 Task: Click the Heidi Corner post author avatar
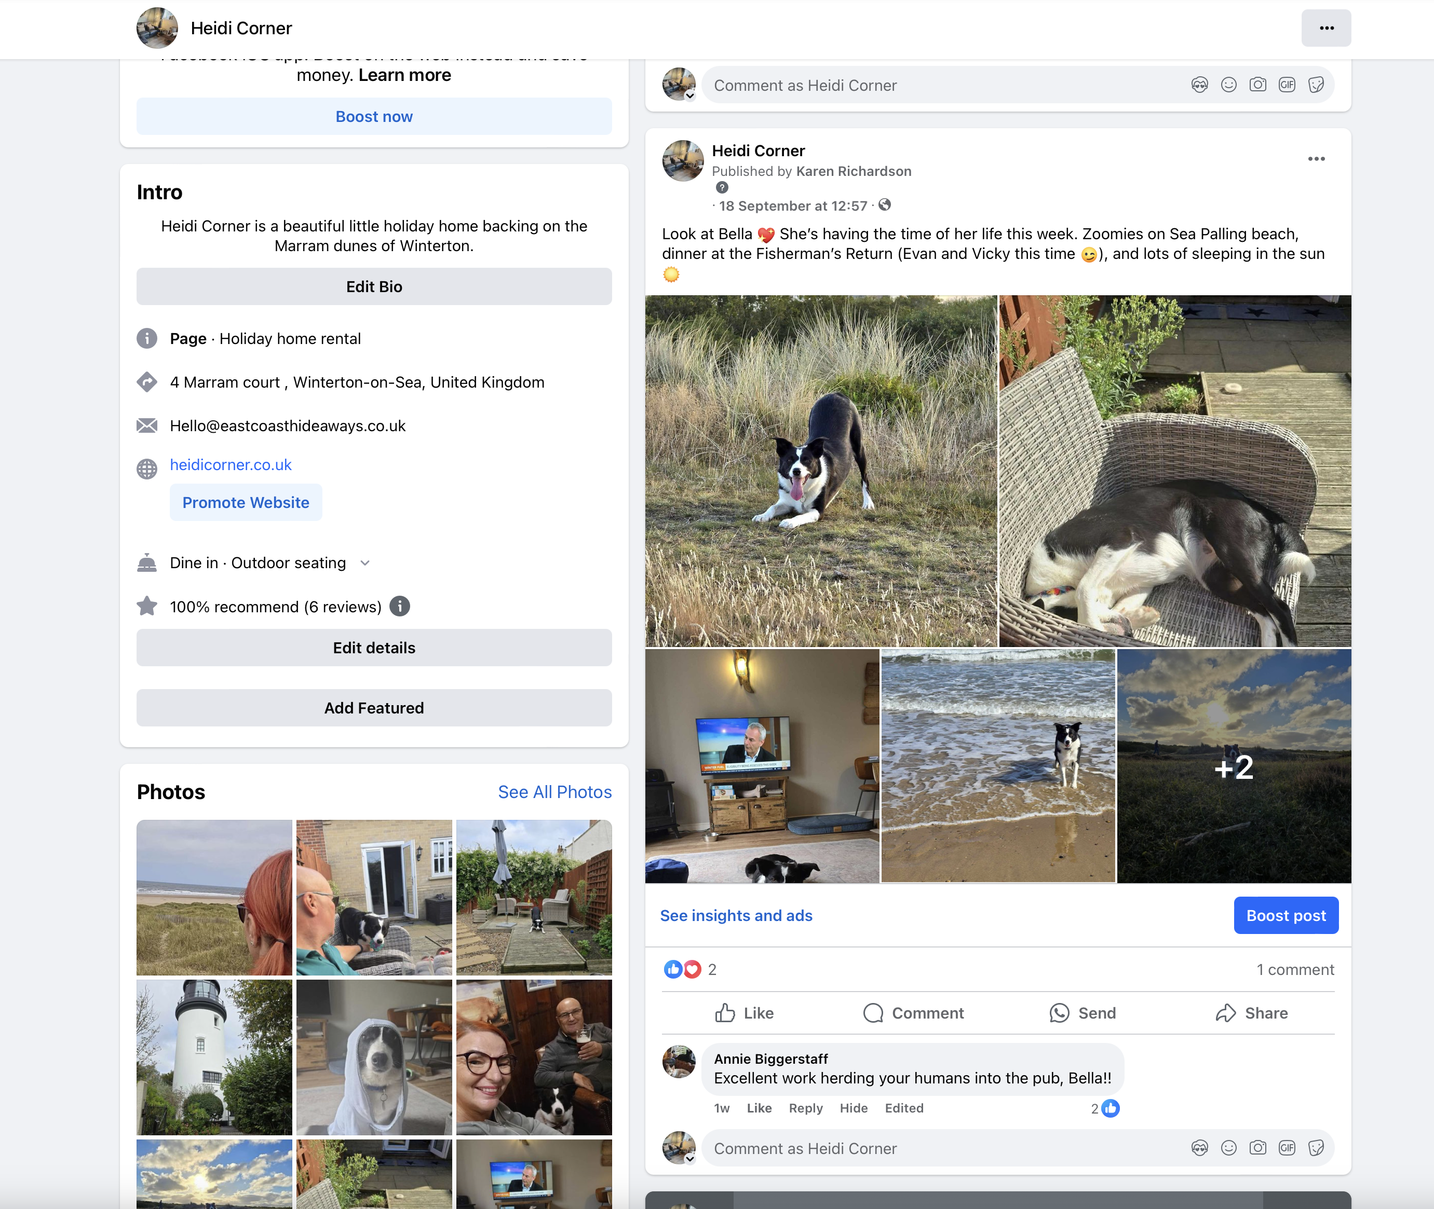682,161
